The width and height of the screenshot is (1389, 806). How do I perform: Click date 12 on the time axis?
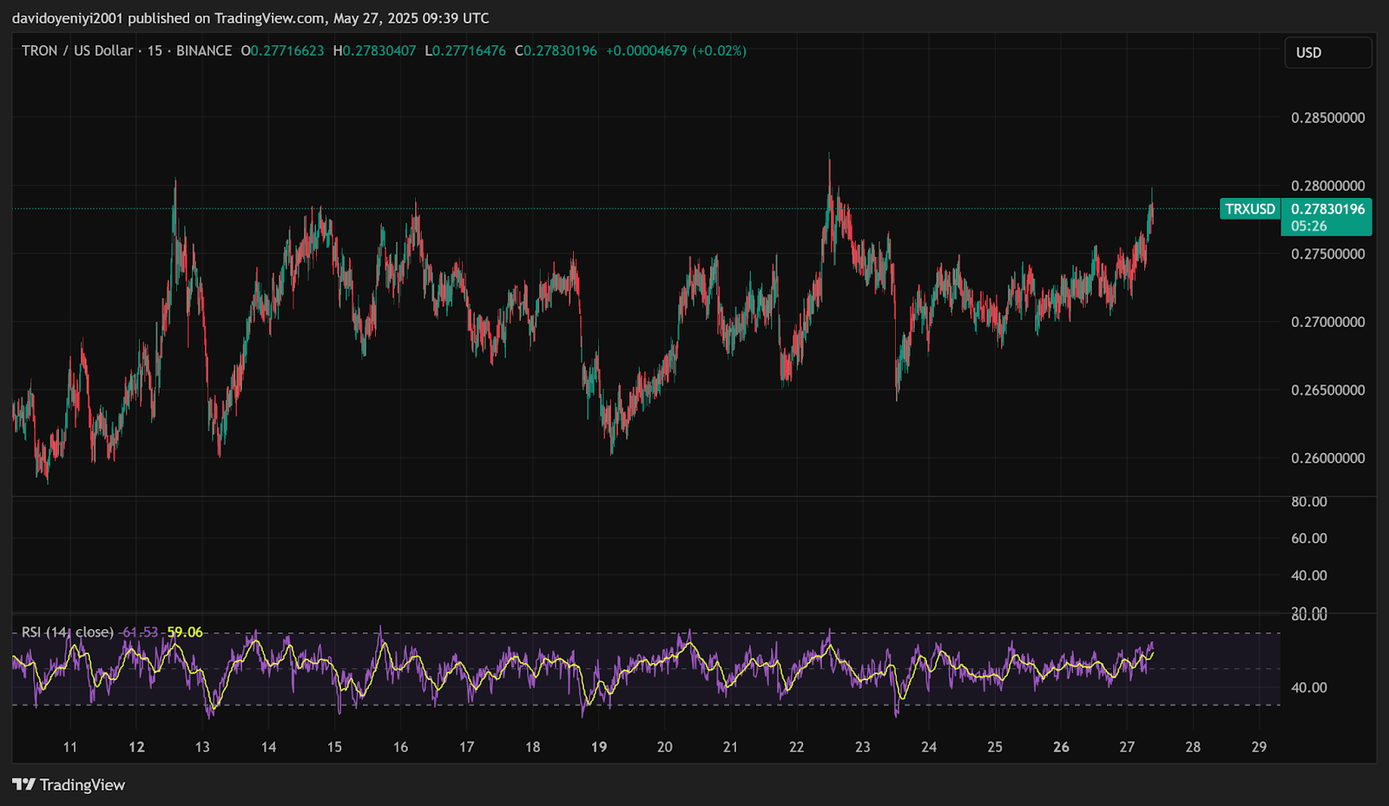136,747
